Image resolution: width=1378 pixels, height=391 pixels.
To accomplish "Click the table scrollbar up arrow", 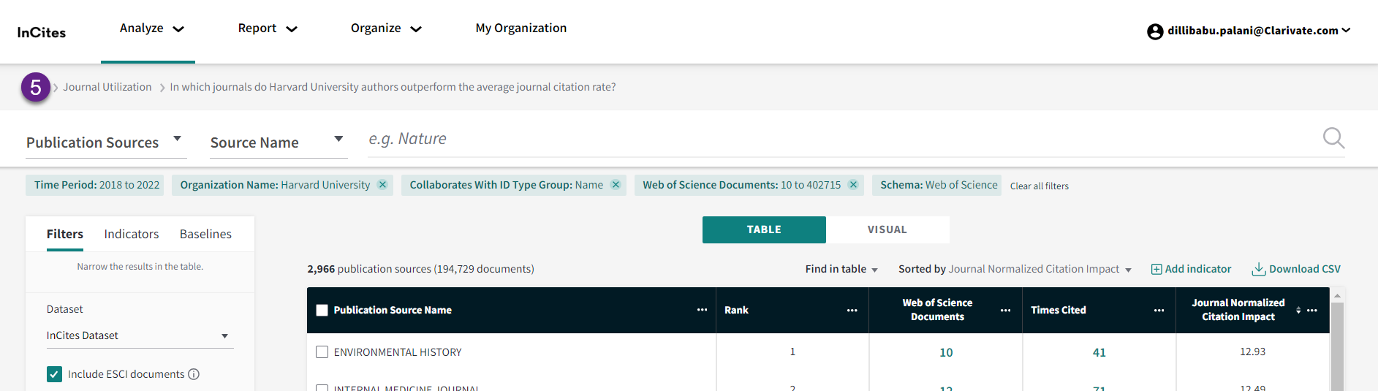I will tap(1337, 295).
